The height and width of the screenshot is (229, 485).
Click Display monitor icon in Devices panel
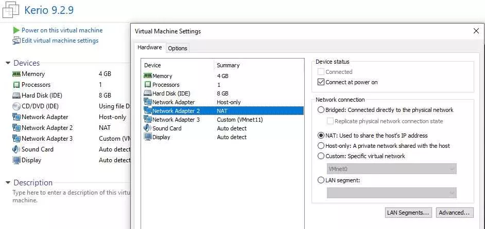click(16, 160)
